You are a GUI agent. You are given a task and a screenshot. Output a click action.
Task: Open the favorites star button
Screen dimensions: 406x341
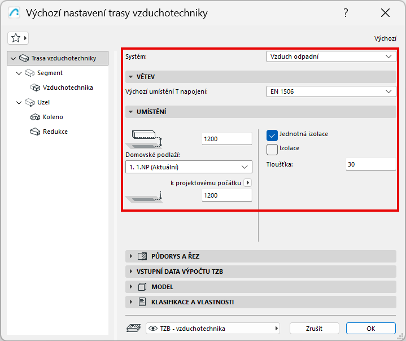(18, 38)
